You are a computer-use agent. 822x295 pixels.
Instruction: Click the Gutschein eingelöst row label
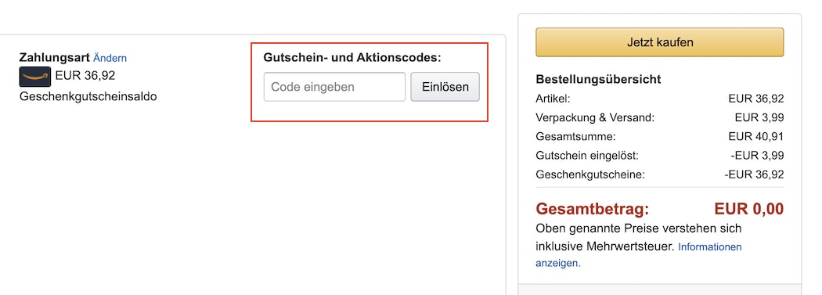tap(587, 156)
